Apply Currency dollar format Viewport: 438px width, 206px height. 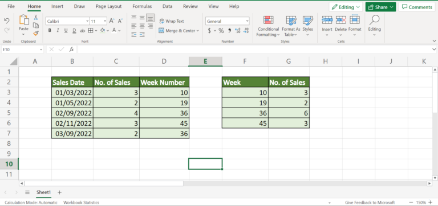pyautogui.click(x=209, y=31)
